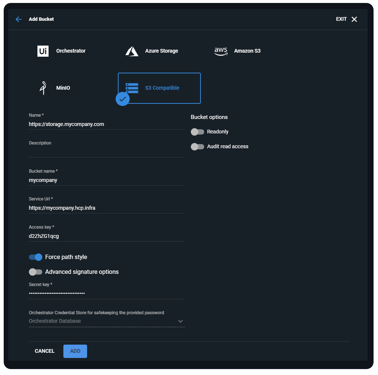The width and height of the screenshot is (378, 375).
Task: Choose the MinIO pelican icon
Action: click(43, 88)
